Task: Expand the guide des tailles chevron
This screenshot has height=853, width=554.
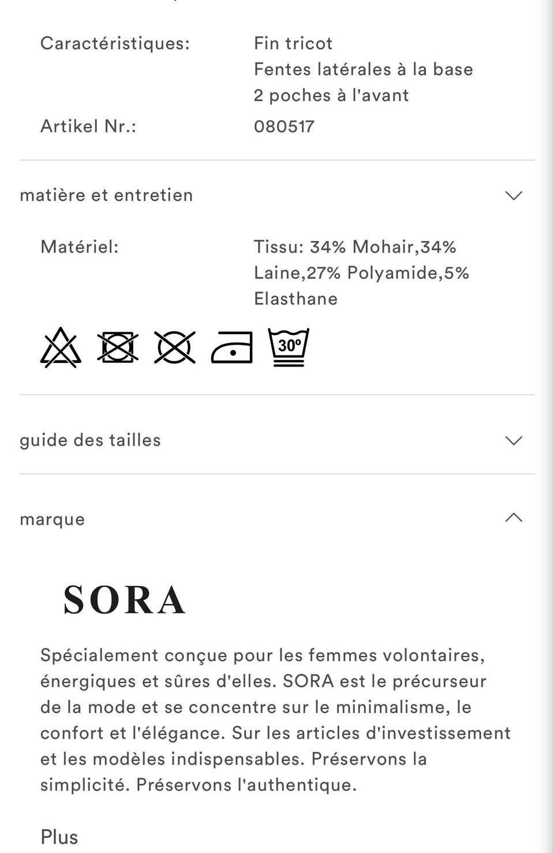Action: point(514,440)
